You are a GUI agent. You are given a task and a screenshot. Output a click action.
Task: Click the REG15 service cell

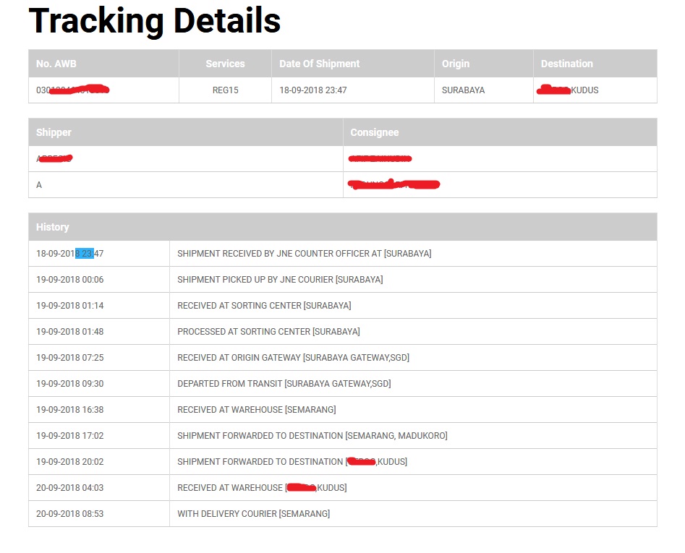pyautogui.click(x=226, y=90)
